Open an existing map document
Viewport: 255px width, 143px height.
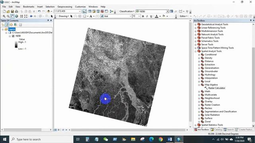coord(8,12)
